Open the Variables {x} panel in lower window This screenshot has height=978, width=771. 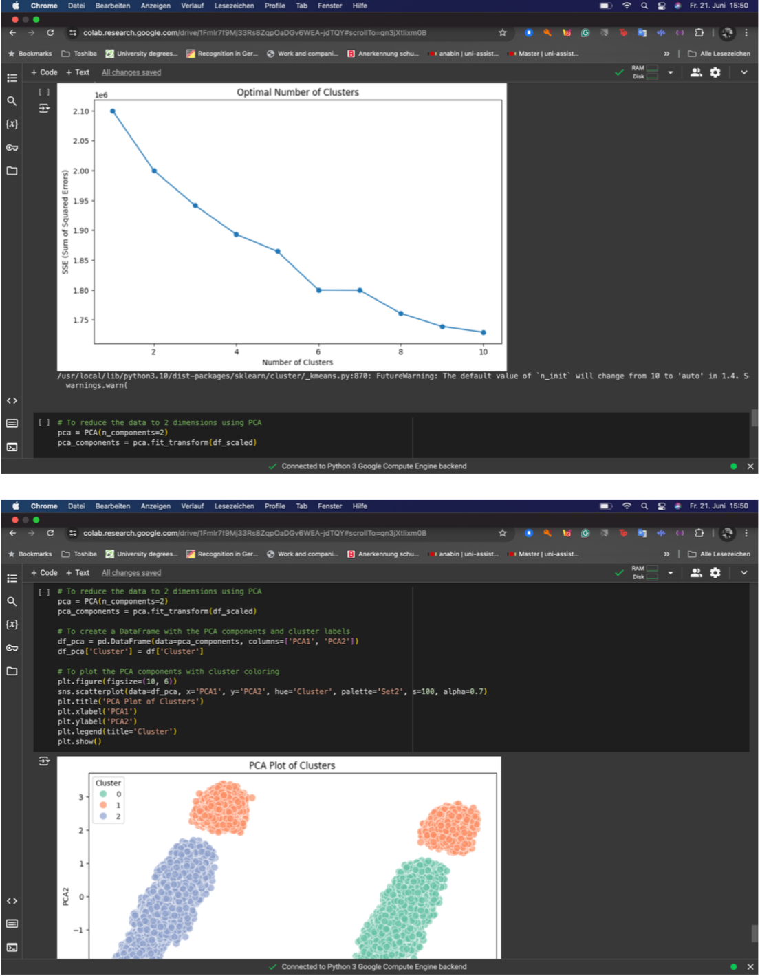click(x=12, y=624)
